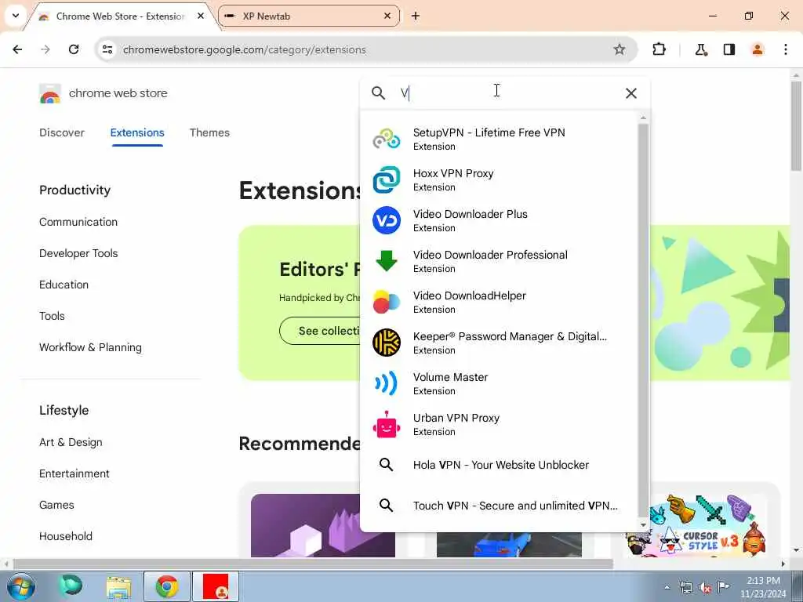
Task: Click the Video DownloadHelper icon
Action: pos(386,302)
